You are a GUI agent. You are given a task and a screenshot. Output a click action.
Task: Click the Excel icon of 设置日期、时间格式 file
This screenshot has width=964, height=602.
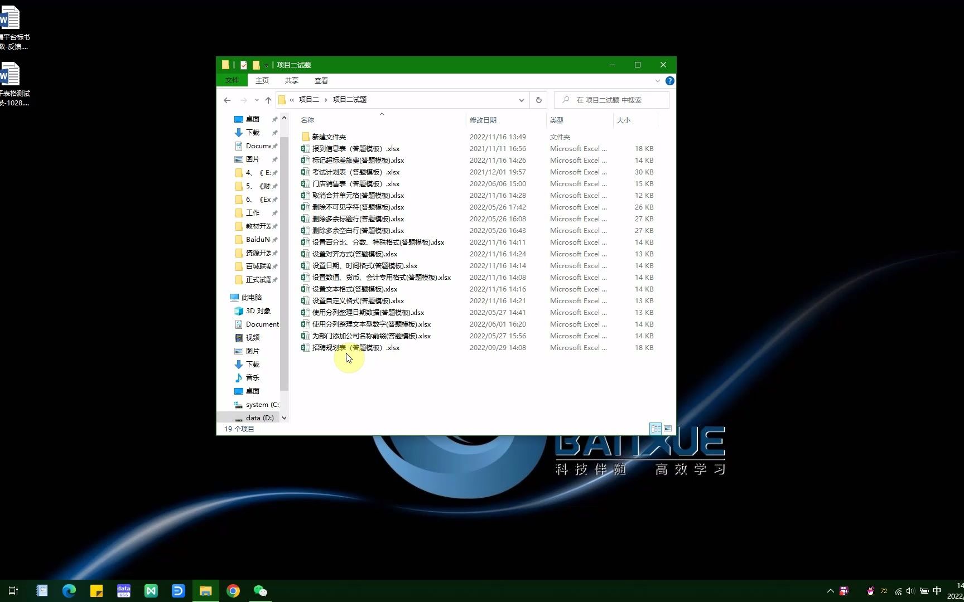pos(305,266)
